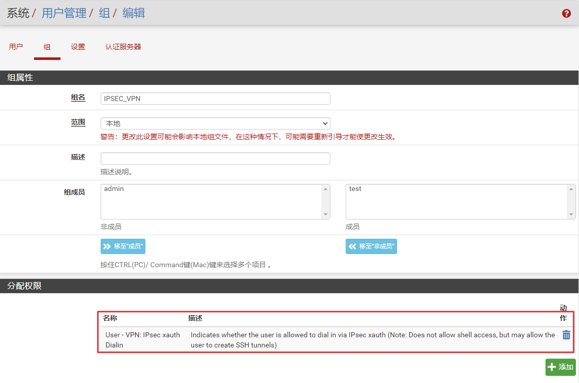579x383 pixels.
Task: Open the 设置 tab
Action: click(x=78, y=47)
